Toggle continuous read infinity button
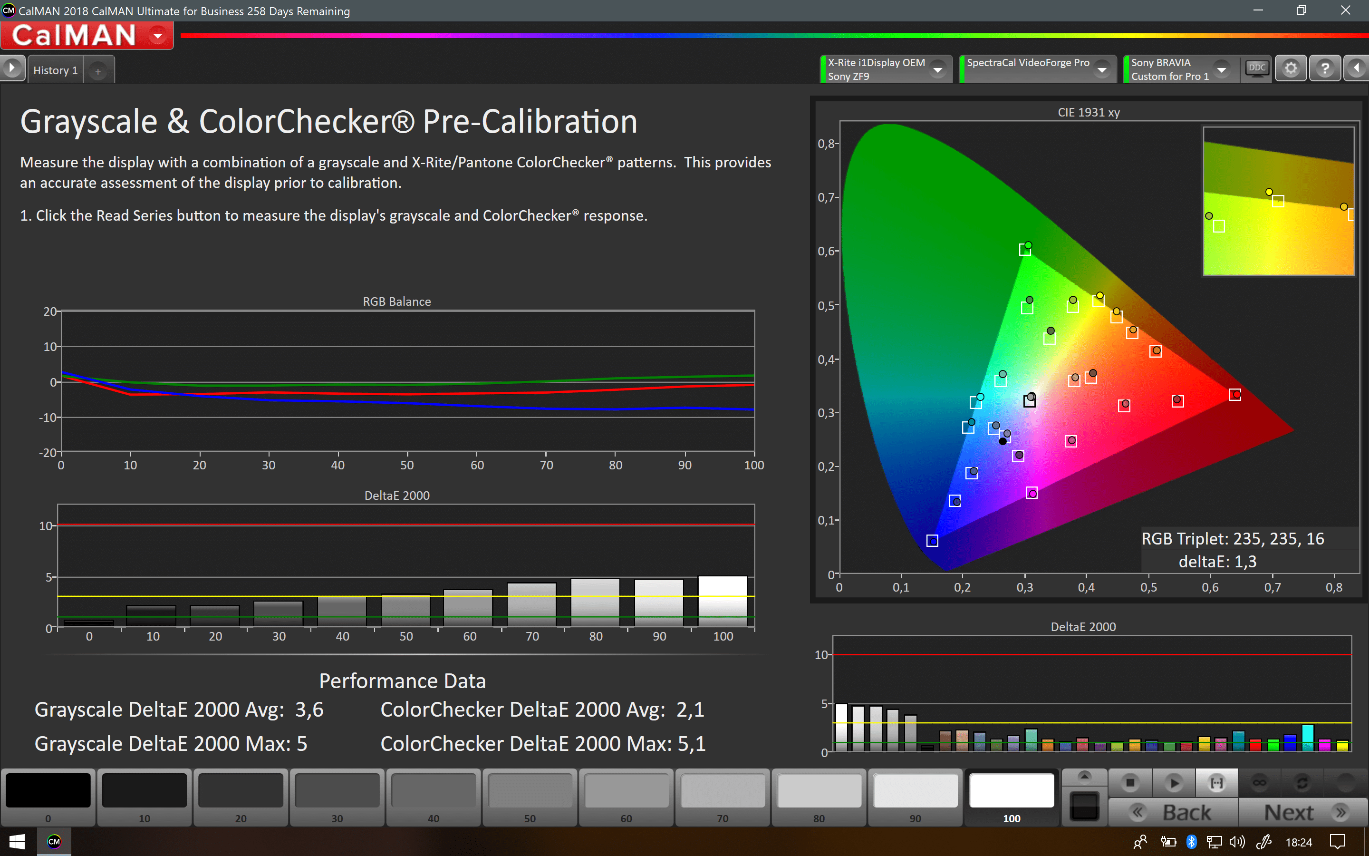 pos(1259,783)
